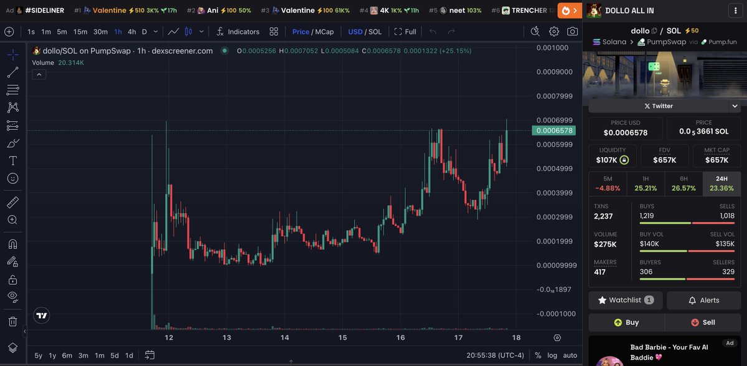Open chart settings gear icon
This screenshot has width=747, height=366.
click(x=554, y=32)
